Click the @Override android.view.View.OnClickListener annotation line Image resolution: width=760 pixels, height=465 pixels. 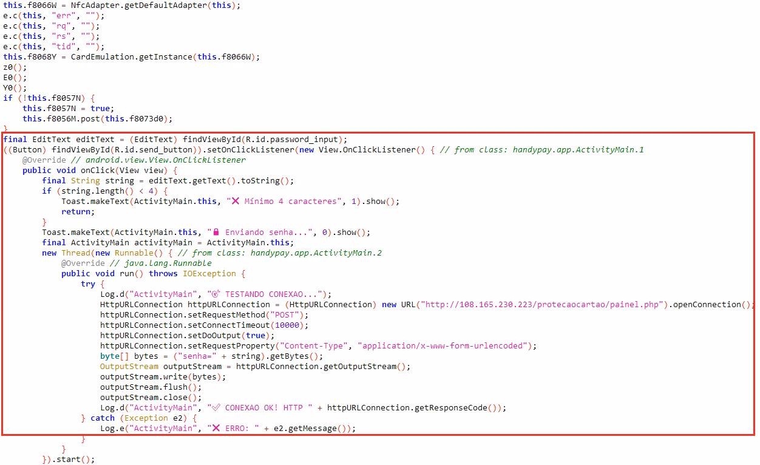click(134, 160)
